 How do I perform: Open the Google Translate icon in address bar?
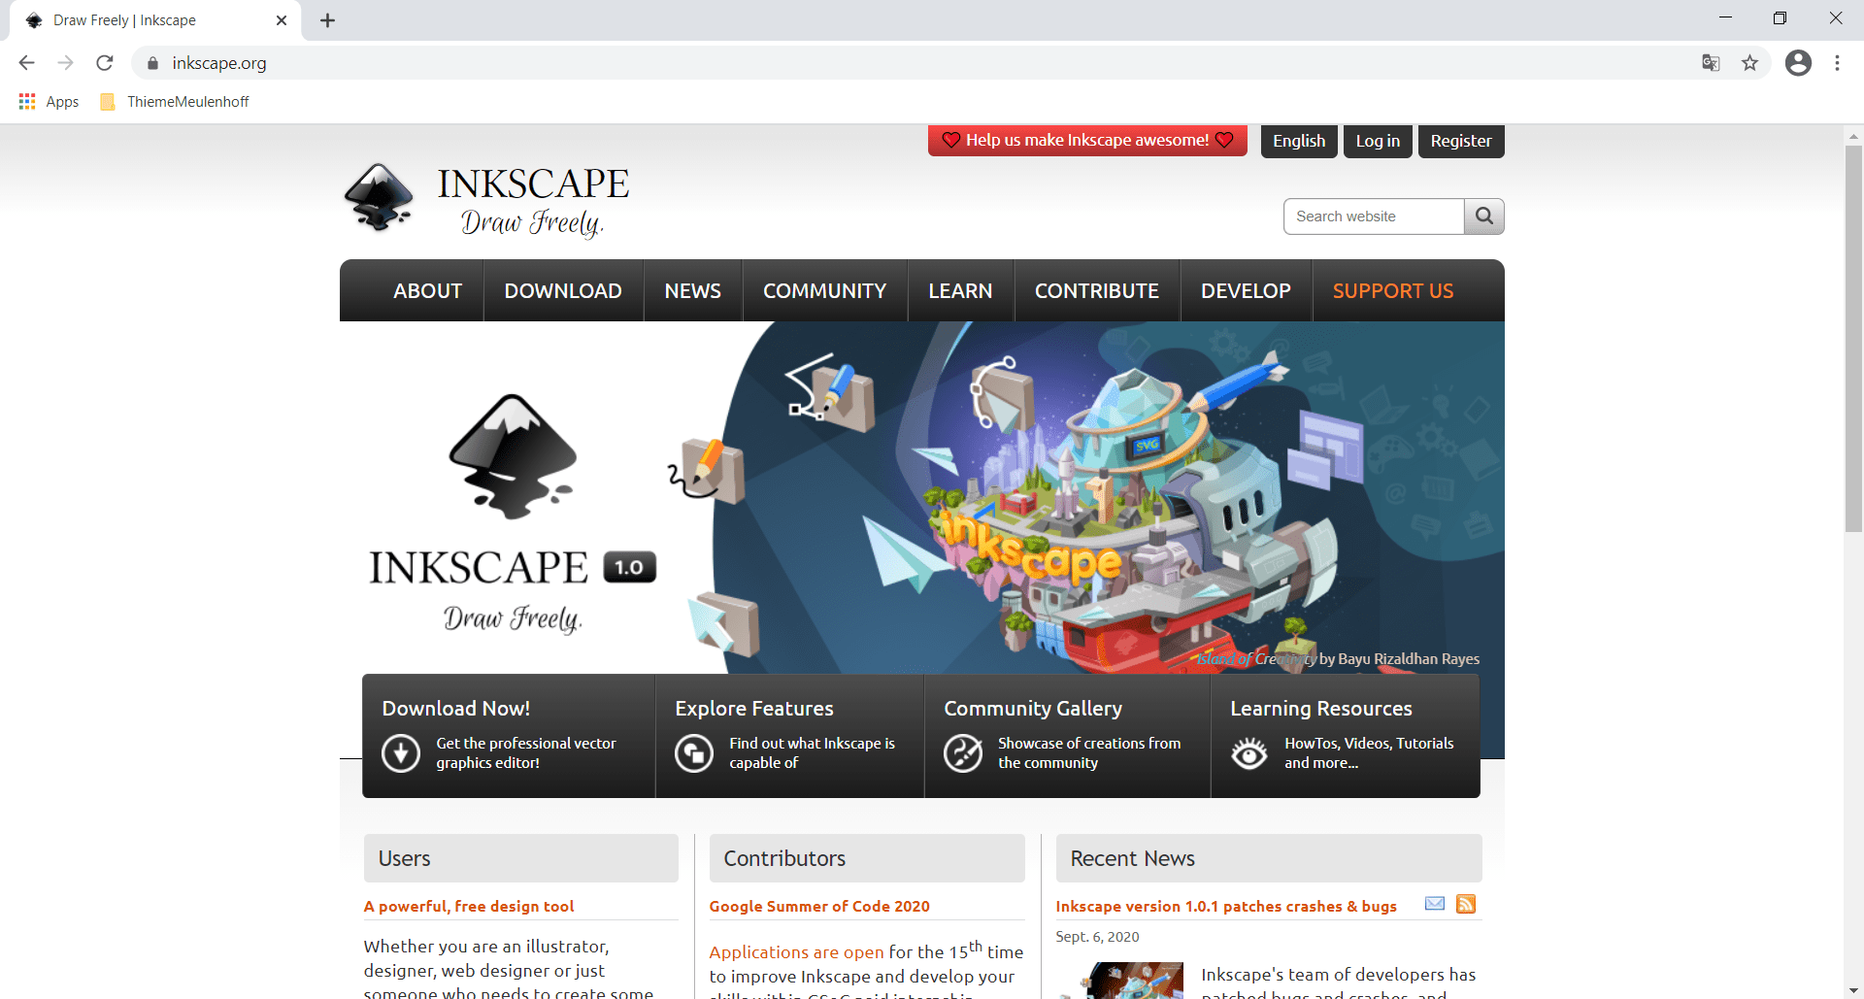coord(1711,63)
